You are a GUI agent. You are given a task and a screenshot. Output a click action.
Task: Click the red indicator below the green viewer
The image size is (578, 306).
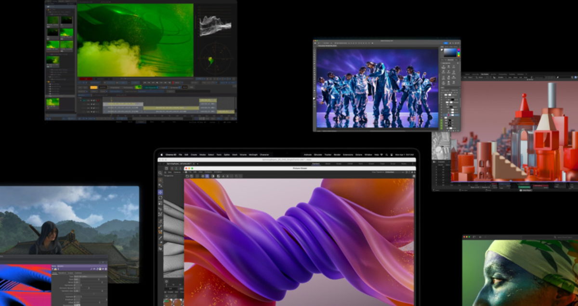[x=86, y=79]
